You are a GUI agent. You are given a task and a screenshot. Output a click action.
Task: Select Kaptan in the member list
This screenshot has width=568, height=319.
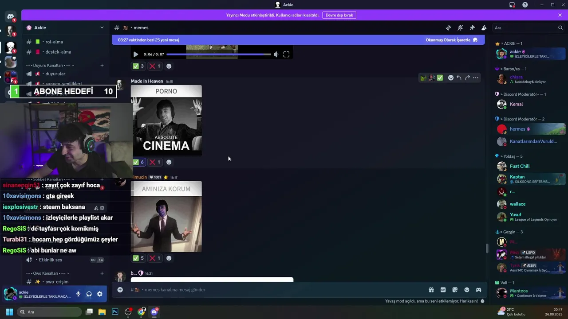pos(530,179)
